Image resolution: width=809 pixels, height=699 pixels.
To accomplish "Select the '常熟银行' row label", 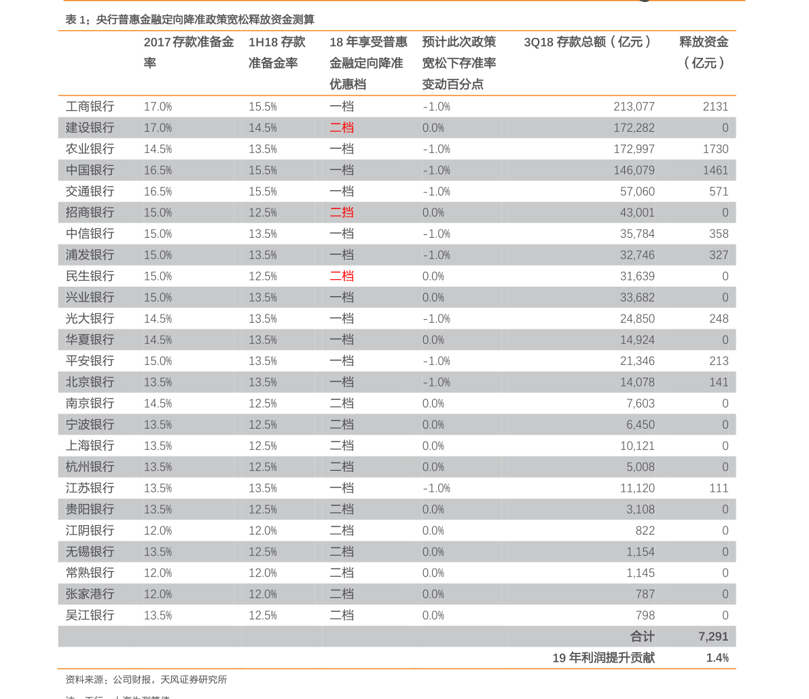I will coord(90,573).
